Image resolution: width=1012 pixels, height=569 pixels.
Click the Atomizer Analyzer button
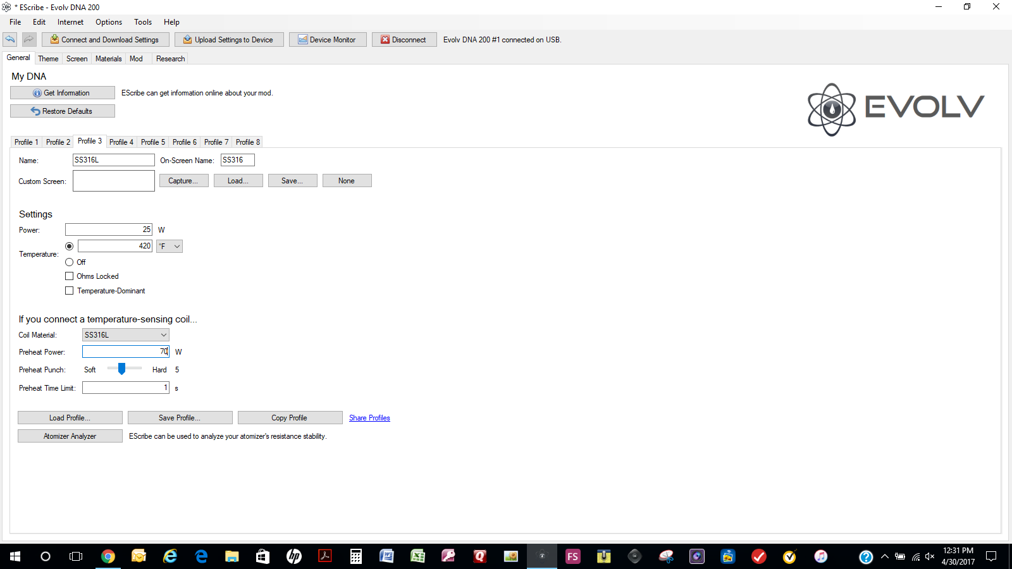(70, 436)
